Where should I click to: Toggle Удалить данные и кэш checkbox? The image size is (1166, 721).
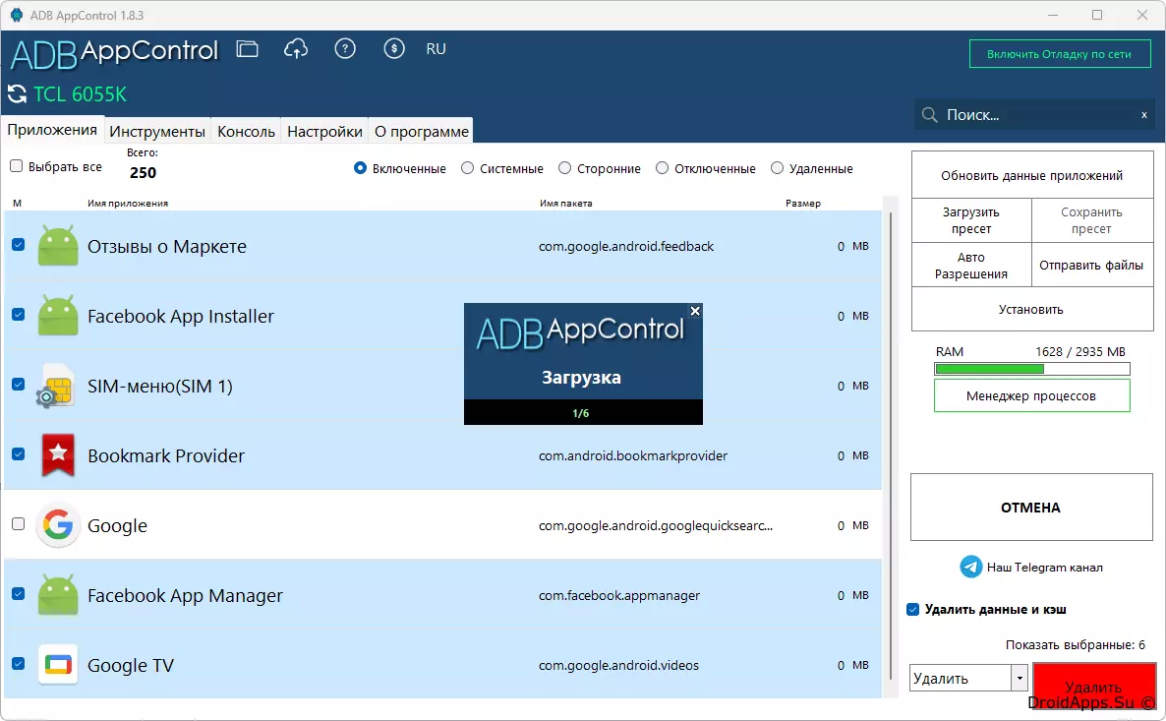coord(913,610)
